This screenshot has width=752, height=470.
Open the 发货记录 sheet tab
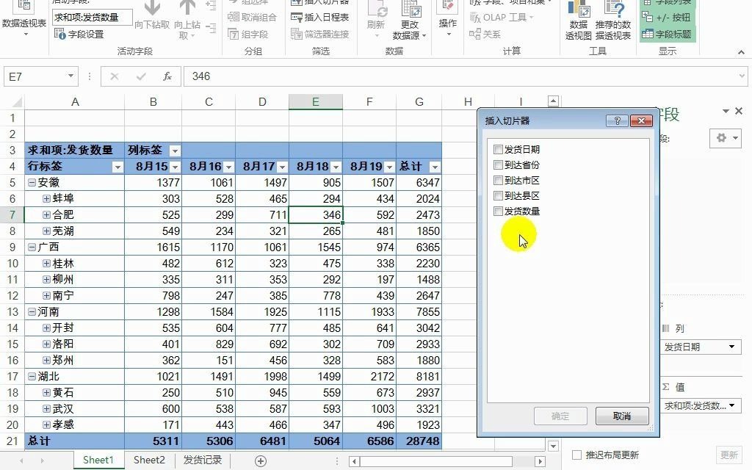tap(202, 460)
